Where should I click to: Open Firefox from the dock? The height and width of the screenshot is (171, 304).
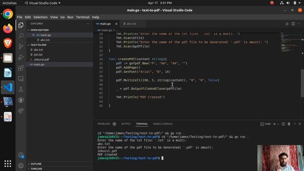click(x=8, y=28)
